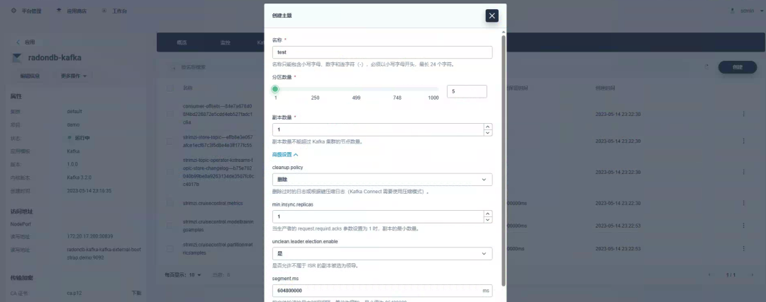Open the cleanup.policy dropdown

point(382,179)
